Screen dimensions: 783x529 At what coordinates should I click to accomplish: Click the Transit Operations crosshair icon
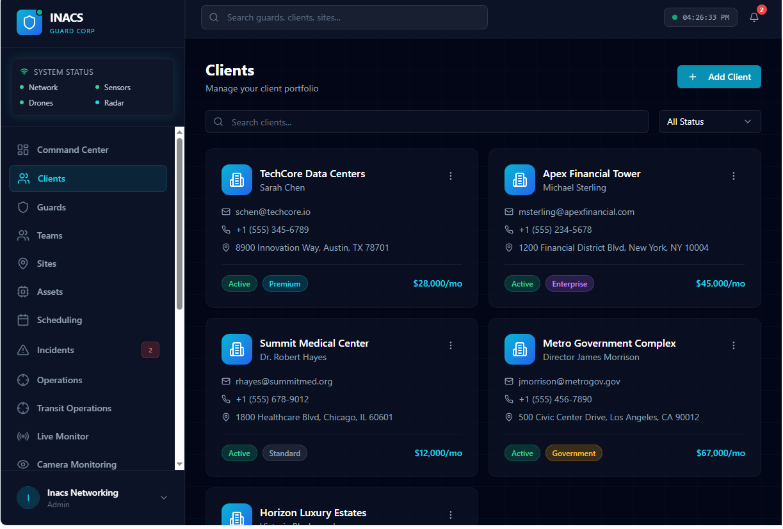pos(23,408)
